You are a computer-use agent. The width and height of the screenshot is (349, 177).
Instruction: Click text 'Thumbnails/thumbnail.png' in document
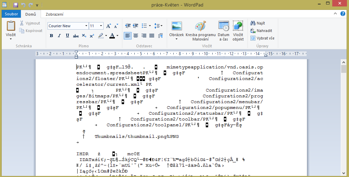click(131, 136)
